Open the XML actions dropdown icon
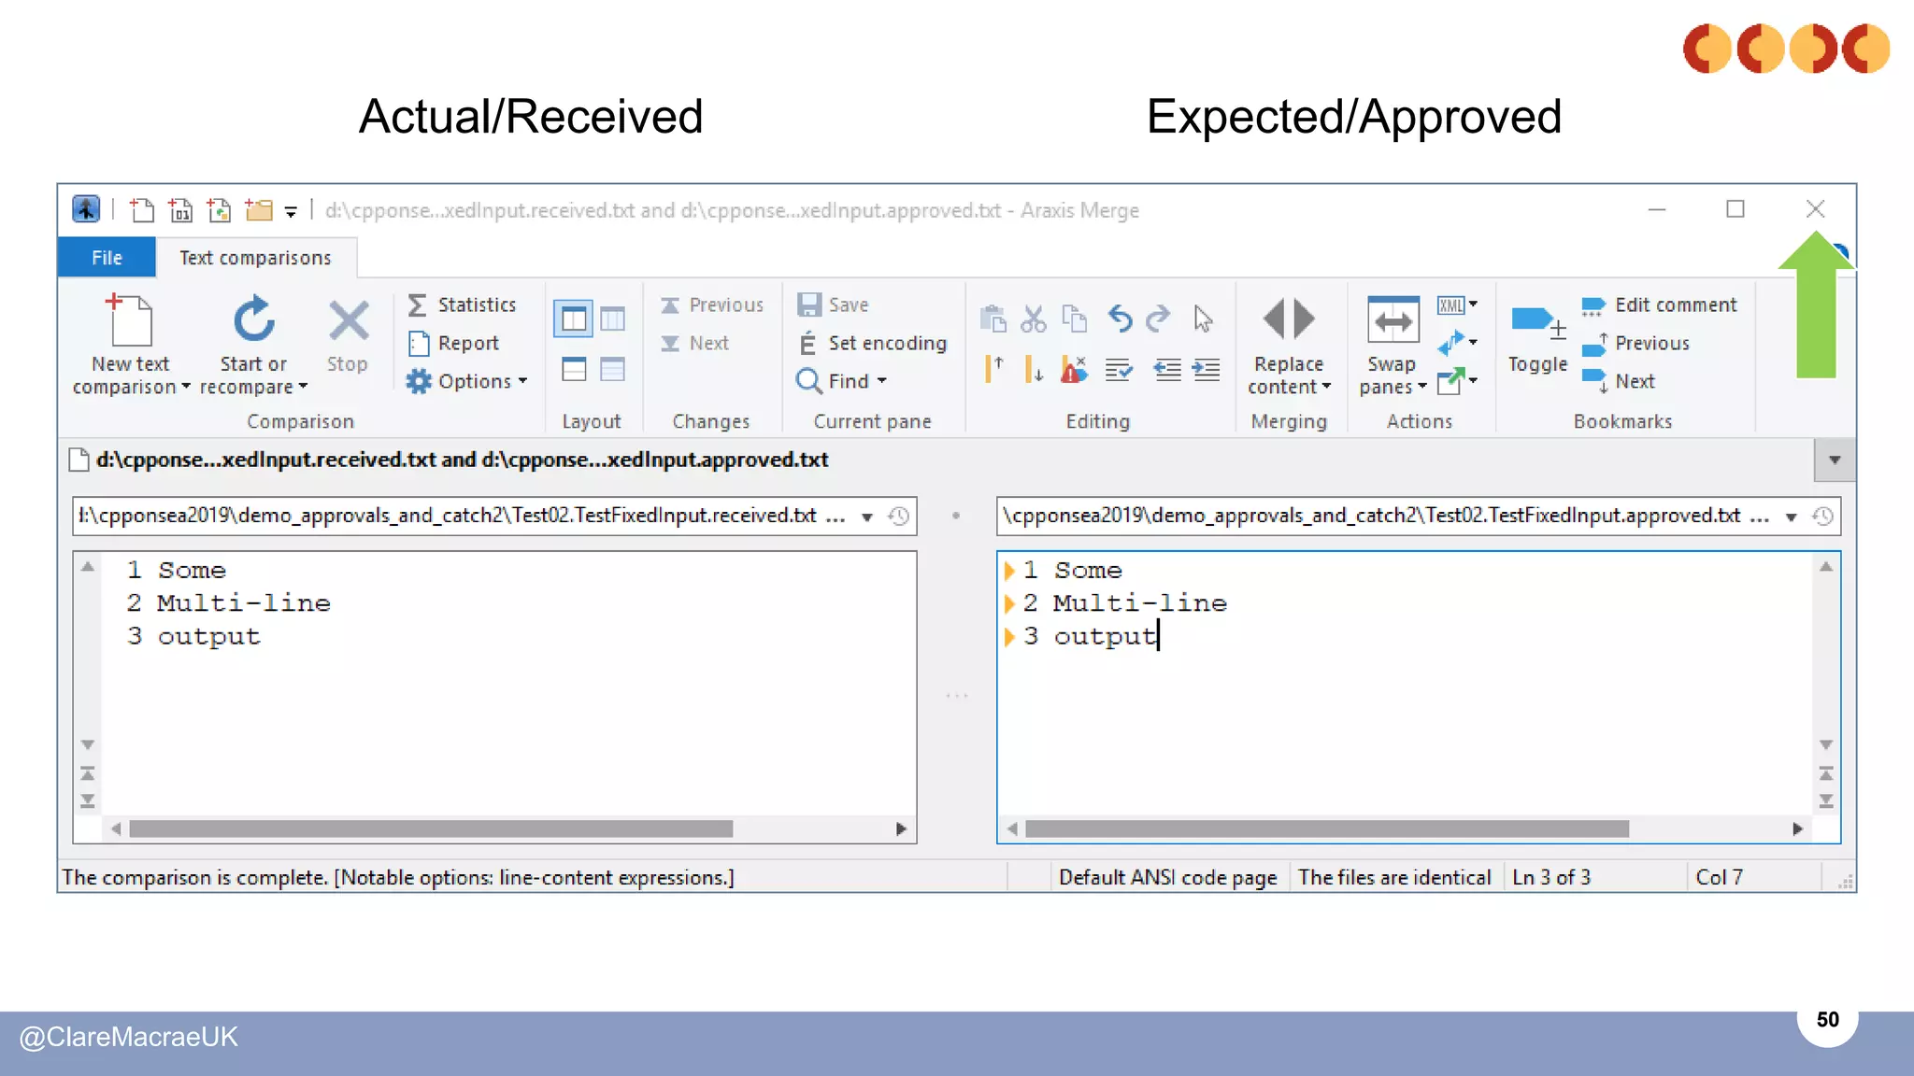 click(x=1457, y=305)
